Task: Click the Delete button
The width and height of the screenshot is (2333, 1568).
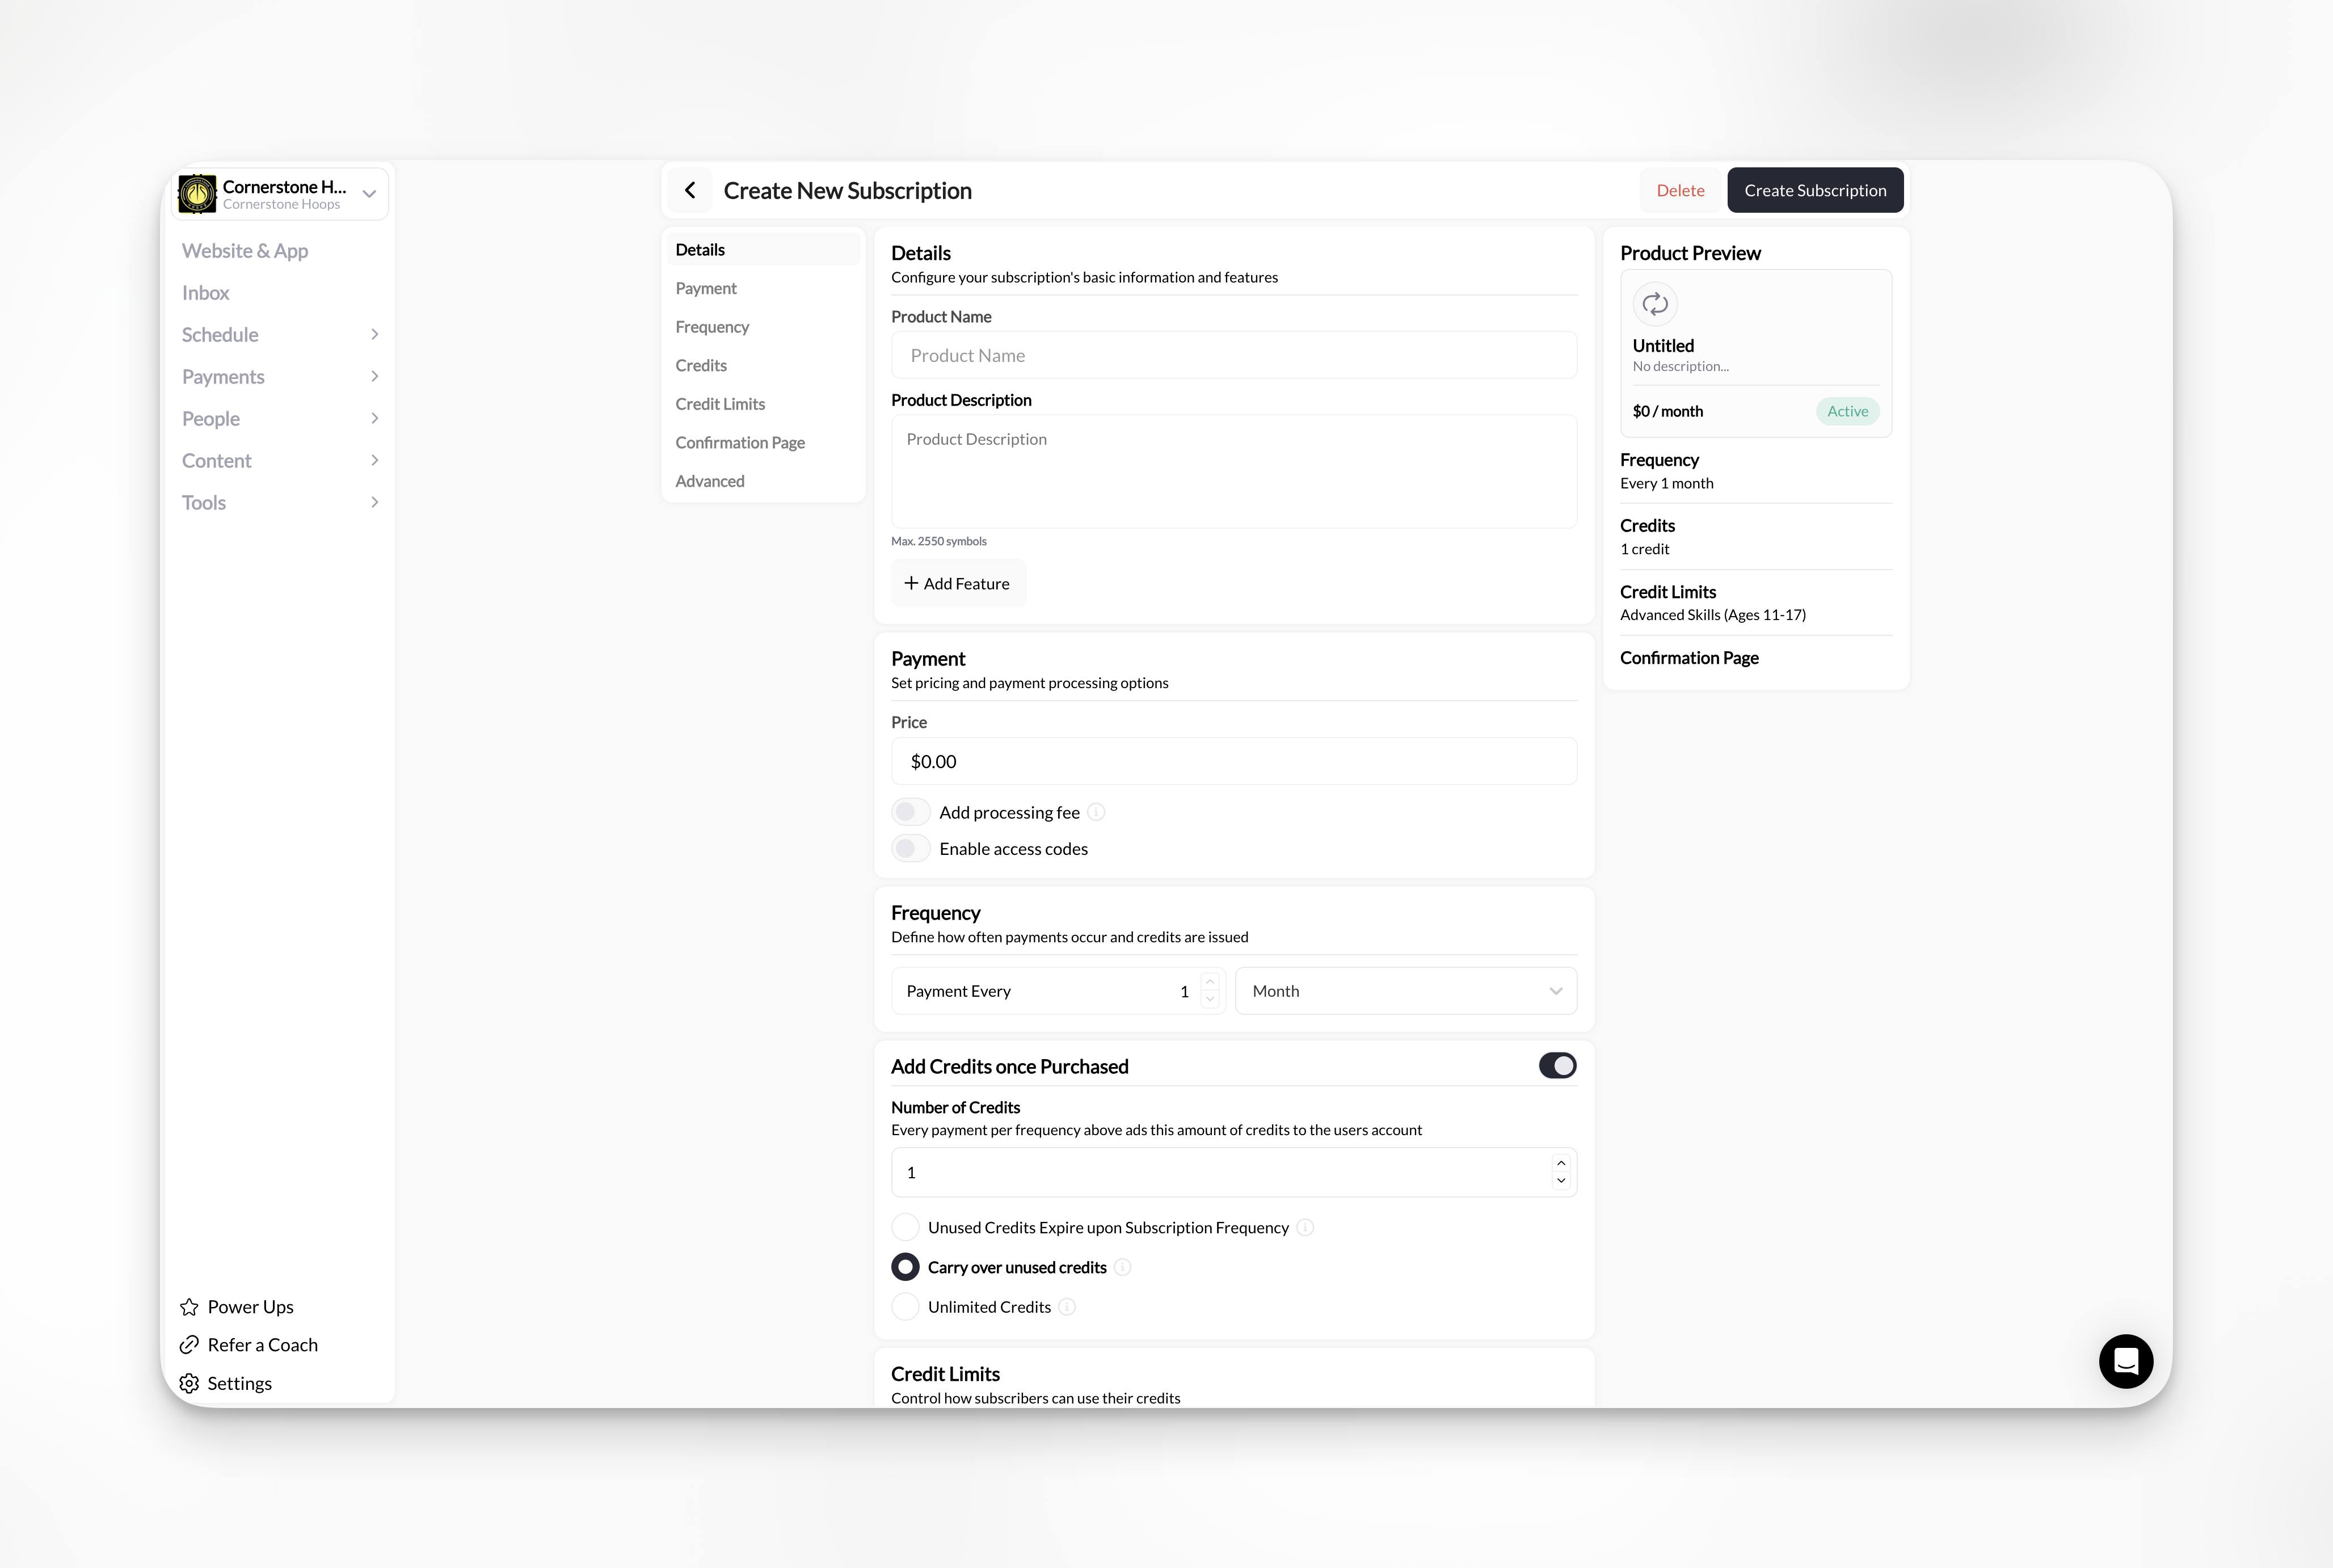Action: 1679,190
